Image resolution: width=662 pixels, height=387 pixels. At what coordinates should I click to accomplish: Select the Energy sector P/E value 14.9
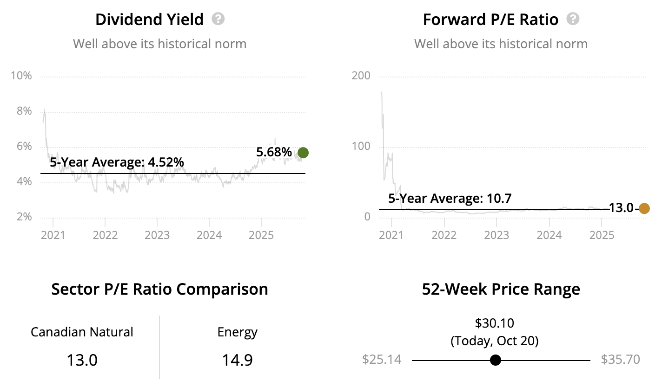click(237, 360)
